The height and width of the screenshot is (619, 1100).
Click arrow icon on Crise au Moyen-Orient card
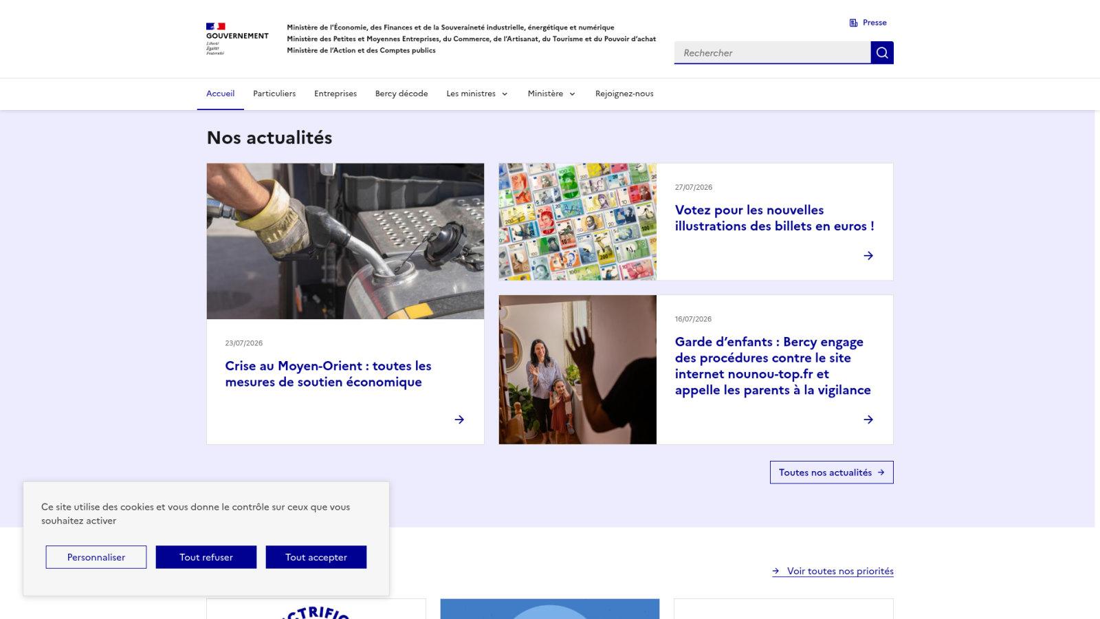(459, 420)
